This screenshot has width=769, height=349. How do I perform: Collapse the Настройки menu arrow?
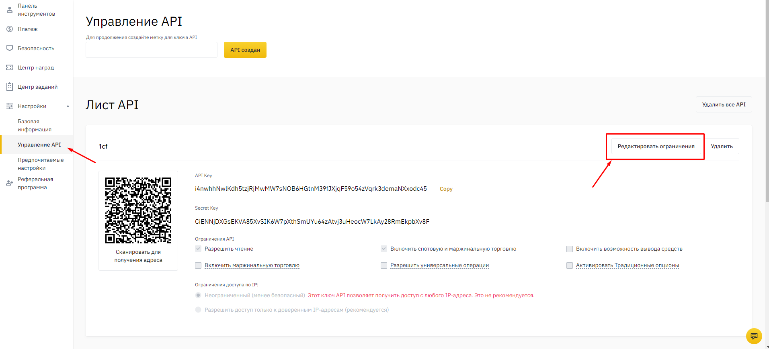pos(68,106)
